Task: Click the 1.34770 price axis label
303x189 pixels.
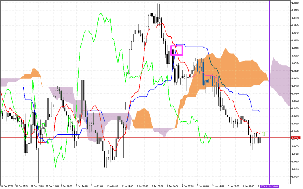Action: pos(296,101)
